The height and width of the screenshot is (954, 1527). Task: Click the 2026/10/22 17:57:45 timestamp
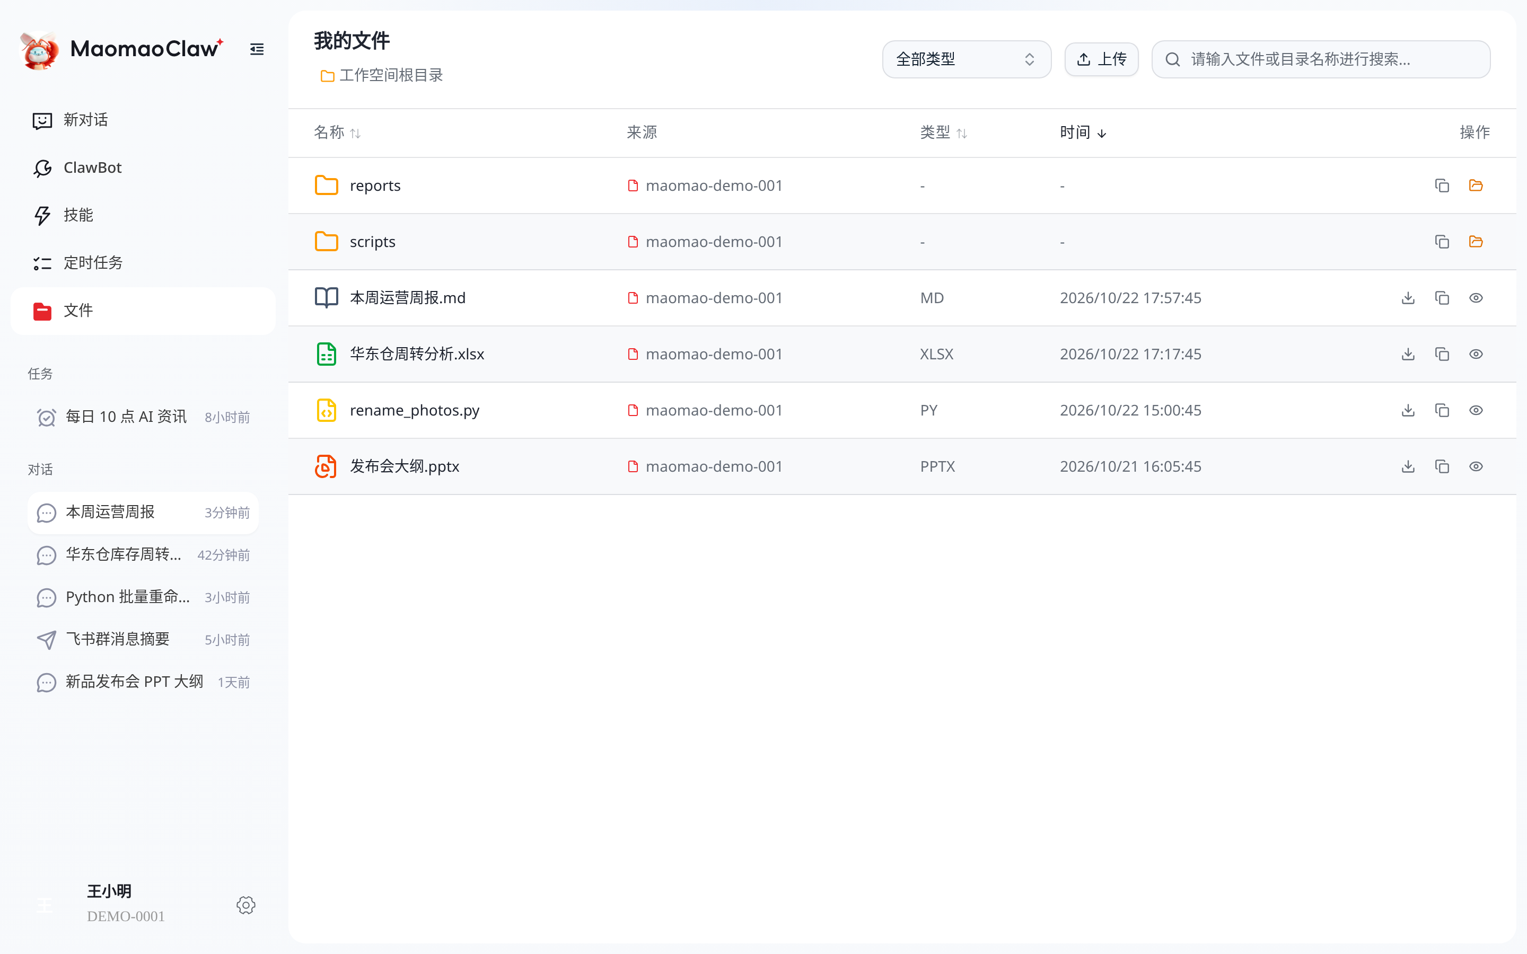click(1130, 298)
